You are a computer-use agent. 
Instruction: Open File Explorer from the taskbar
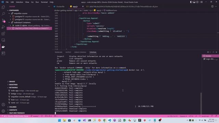point(64,120)
